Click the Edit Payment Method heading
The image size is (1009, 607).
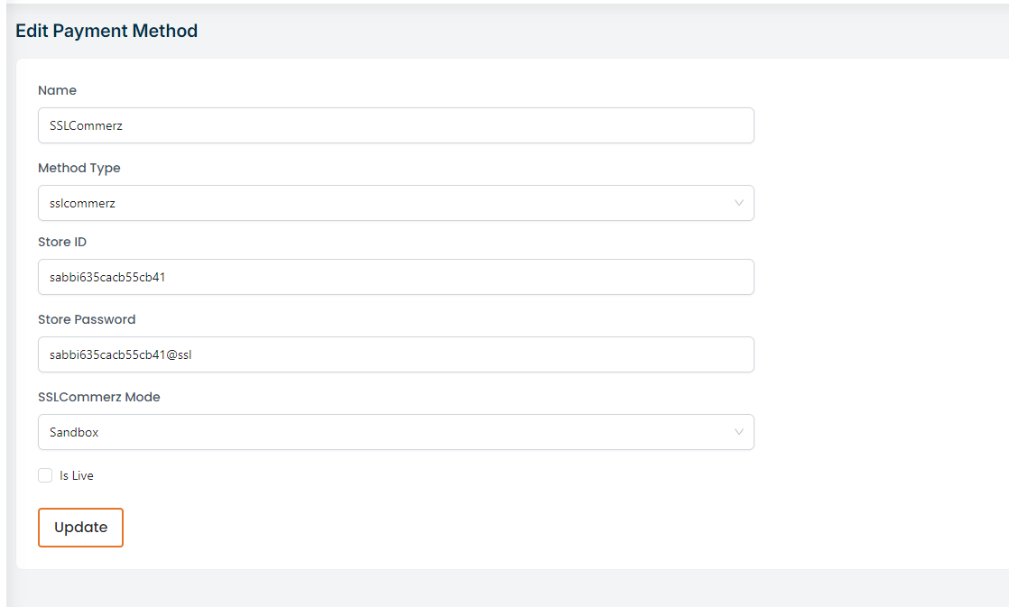[106, 31]
